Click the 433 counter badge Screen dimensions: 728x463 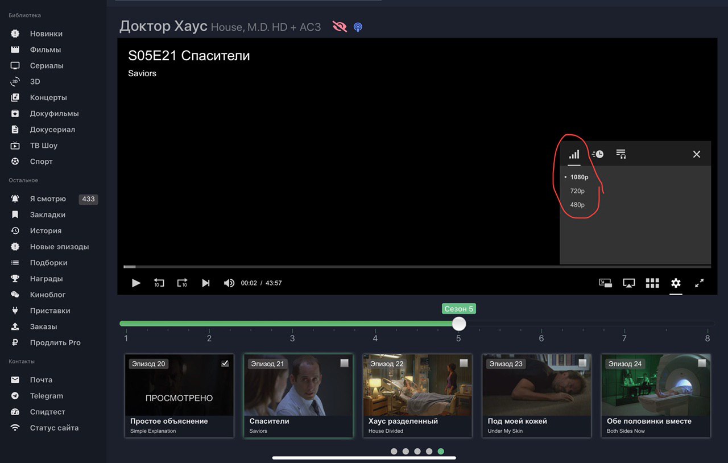click(88, 199)
